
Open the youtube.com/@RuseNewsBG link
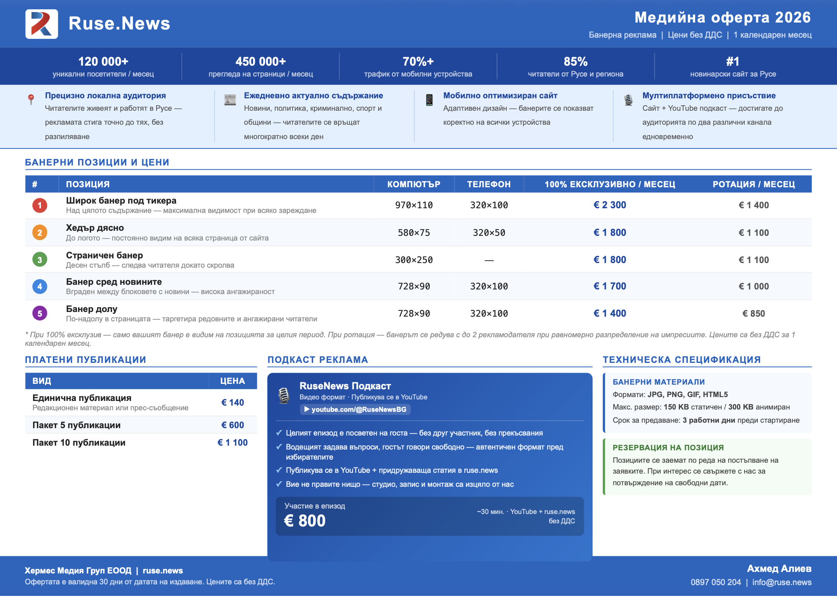(x=355, y=410)
